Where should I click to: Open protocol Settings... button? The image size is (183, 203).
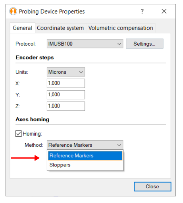(x=144, y=44)
